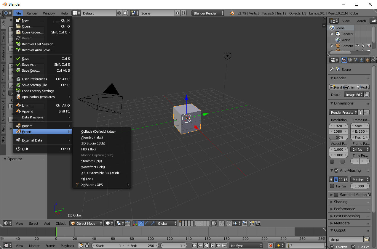Open the Import submenu in File menu
Screen dimensions: 377x249
click(43, 126)
